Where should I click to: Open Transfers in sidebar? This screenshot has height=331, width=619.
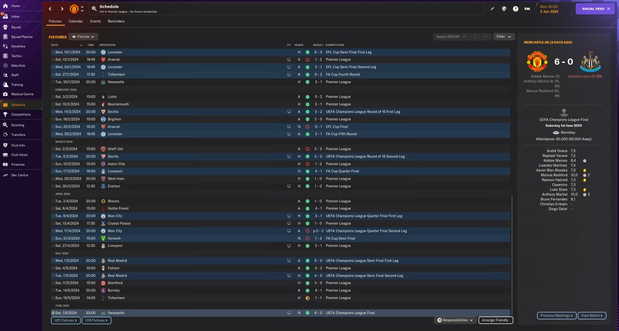[18, 135]
